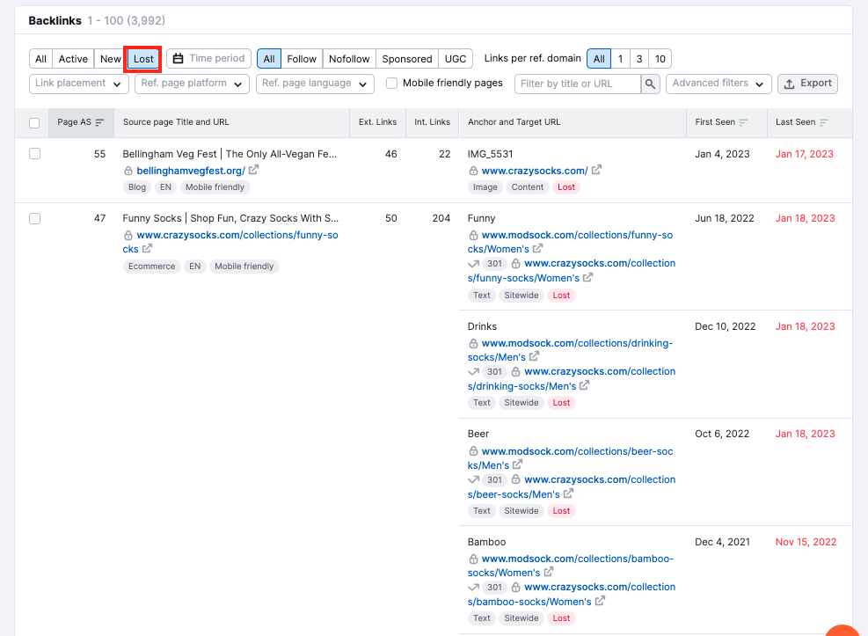Image resolution: width=868 pixels, height=636 pixels.
Task: Select the All link attribute filter
Action: pyautogui.click(x=269, y=59)
